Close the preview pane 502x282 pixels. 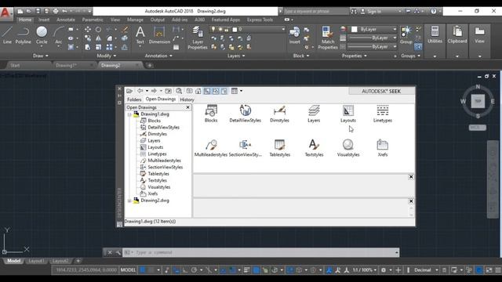pyautogui.click(x=411, y=177)
